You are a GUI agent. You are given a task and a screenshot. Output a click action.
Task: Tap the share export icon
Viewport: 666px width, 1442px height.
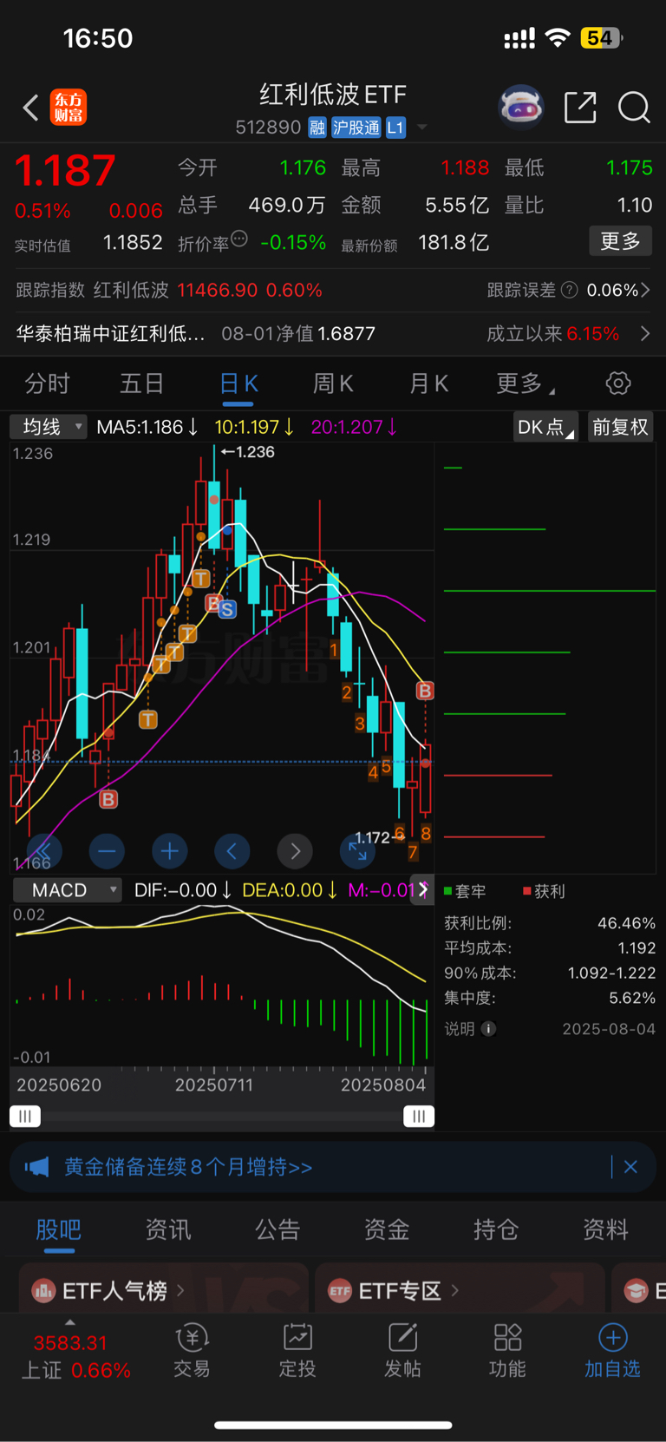point(580,108)
